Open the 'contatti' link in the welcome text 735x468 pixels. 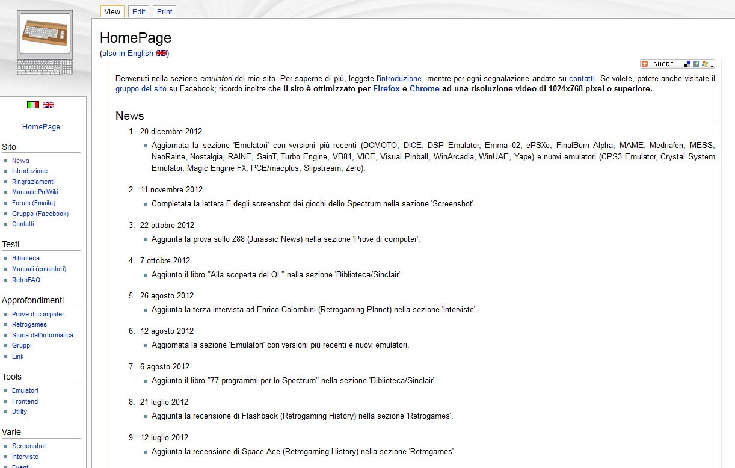coord(582,78)
